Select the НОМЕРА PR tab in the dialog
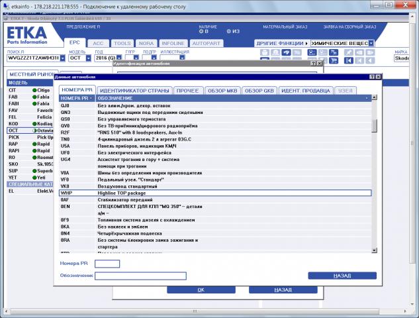The width and height of the screenshot is (419, 318). coord(77,90)
